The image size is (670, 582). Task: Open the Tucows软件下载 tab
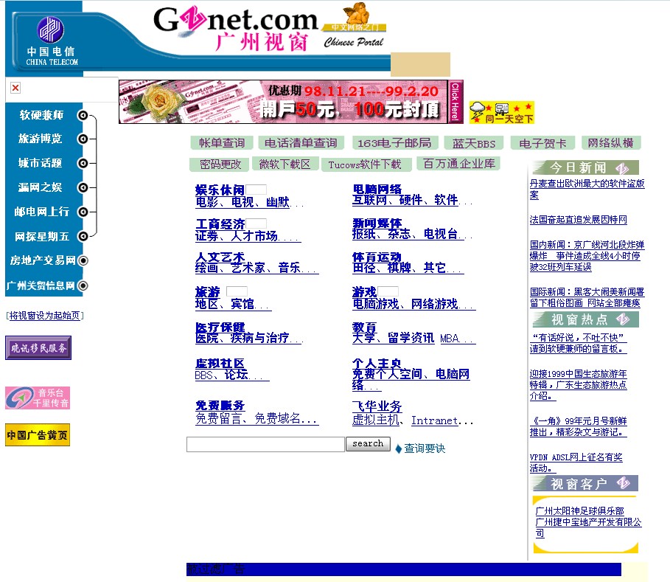pyautogui.click(x=365, y=164)
